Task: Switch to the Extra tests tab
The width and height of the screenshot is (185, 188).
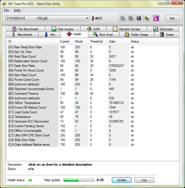Action: click(x=163, y=29)
